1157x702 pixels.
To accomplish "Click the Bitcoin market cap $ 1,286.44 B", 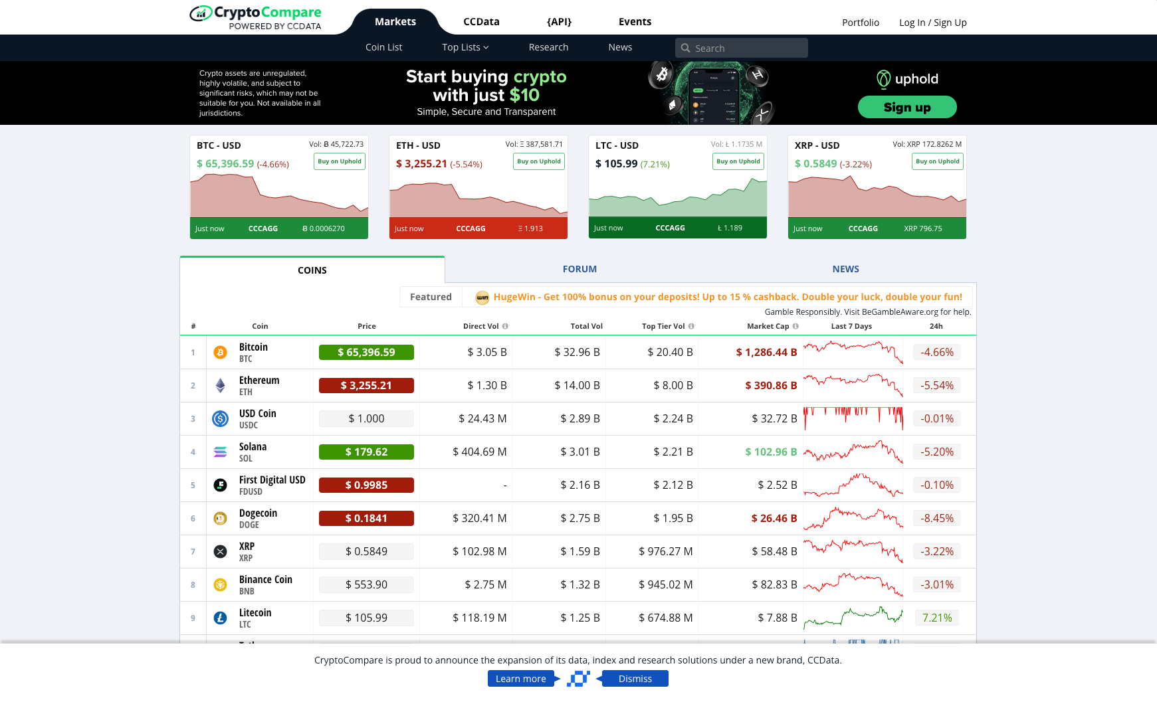I will click(x=766, y=353).
